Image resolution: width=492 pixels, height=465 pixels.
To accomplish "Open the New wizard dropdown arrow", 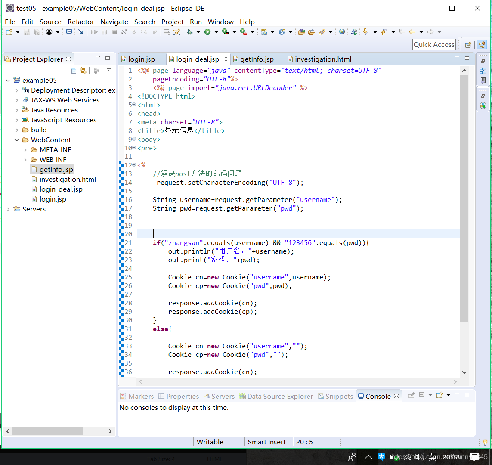I will coord(18,32).
